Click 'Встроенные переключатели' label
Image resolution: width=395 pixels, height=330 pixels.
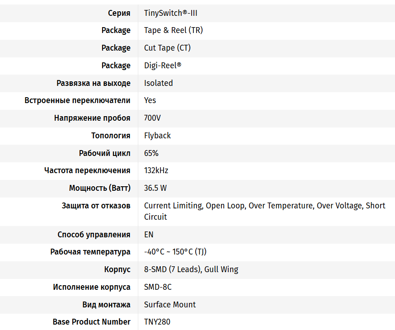click(x=77, y=100)
